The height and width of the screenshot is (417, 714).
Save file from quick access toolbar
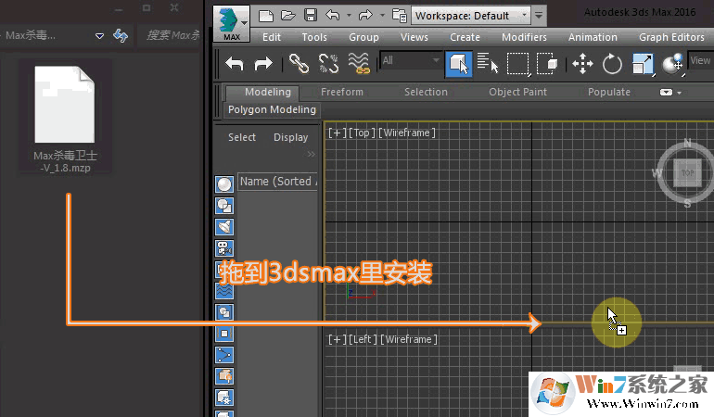pos(310,16)
